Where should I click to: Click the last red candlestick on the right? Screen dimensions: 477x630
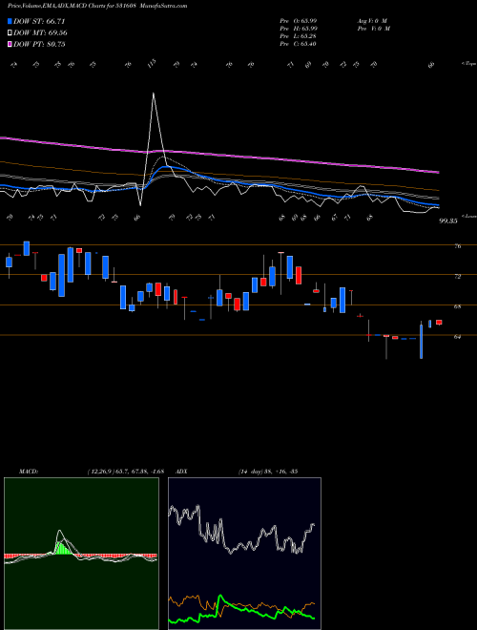[439, 323]
